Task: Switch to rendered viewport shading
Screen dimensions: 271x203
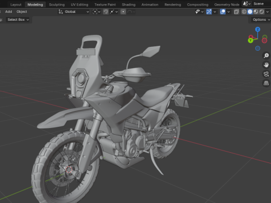Action: click(261, 12)
